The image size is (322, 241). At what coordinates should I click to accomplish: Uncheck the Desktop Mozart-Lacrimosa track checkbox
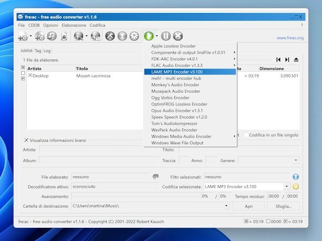click(x=30, y=75)
